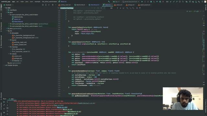Open the run configuration app dropdown
This screenshot has height=116, width=207.
tap(116, 2)
